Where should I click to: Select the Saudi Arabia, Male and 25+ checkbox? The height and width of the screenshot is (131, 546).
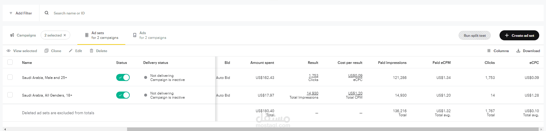click(x=10, y=77)
